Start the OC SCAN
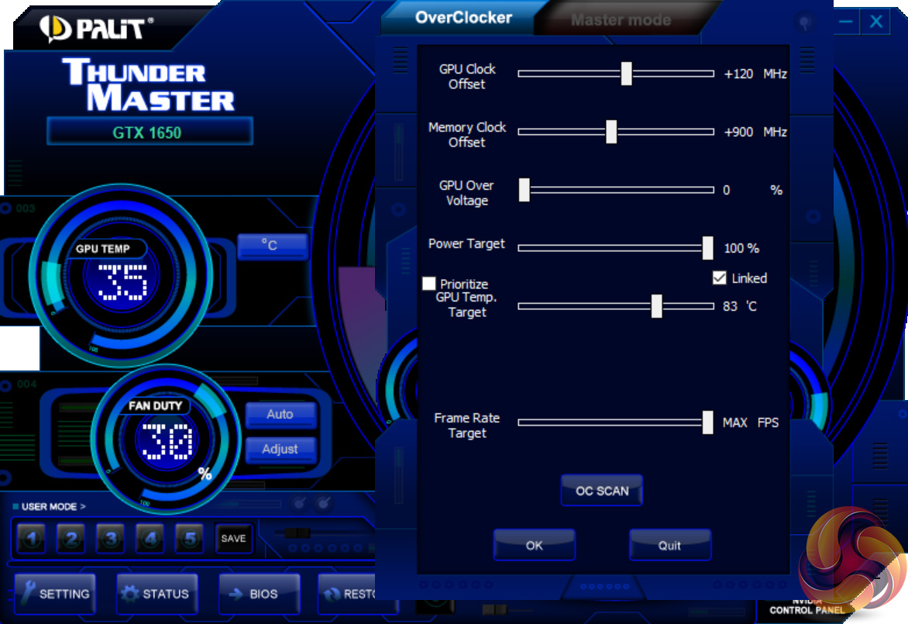The width and height of the screenshot is (908, 624). pos(602,491)
